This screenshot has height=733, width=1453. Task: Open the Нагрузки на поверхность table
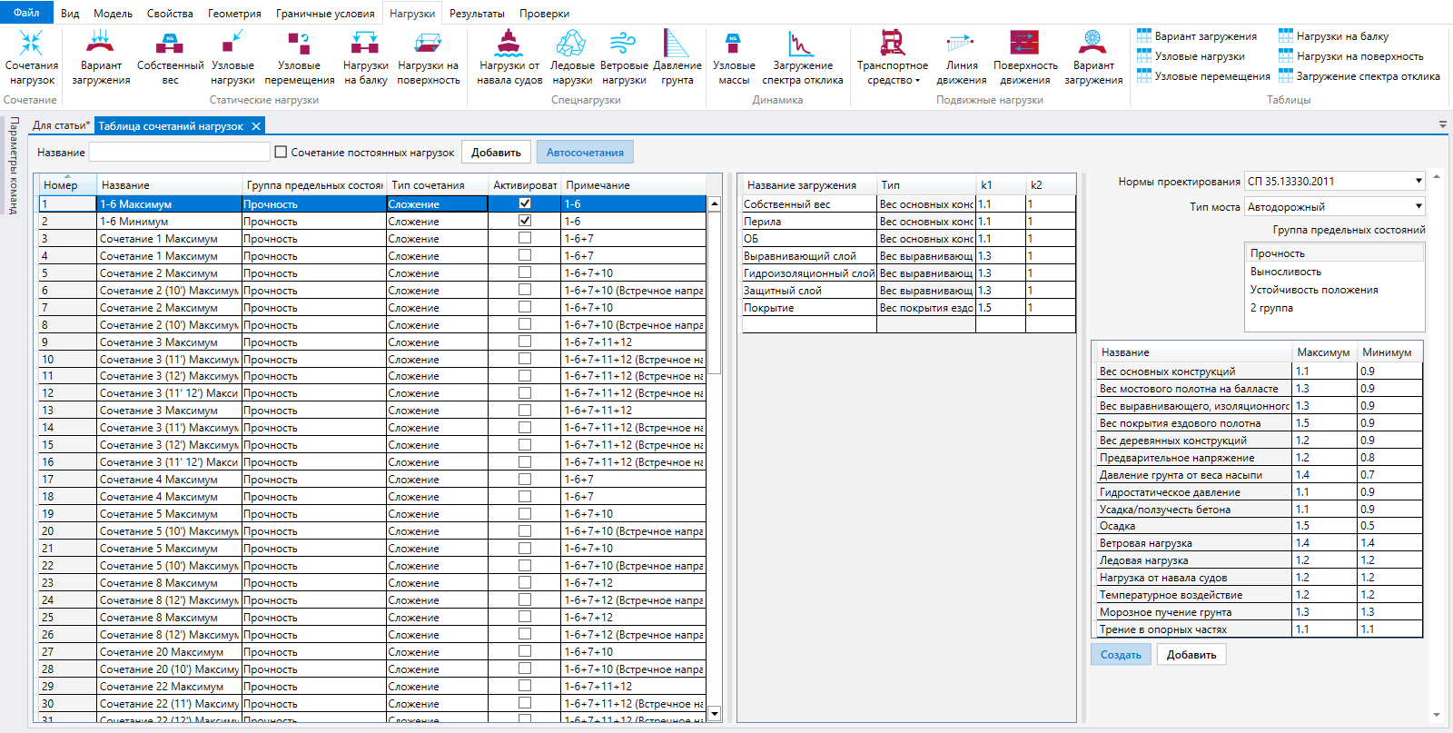pos(1350,56)
